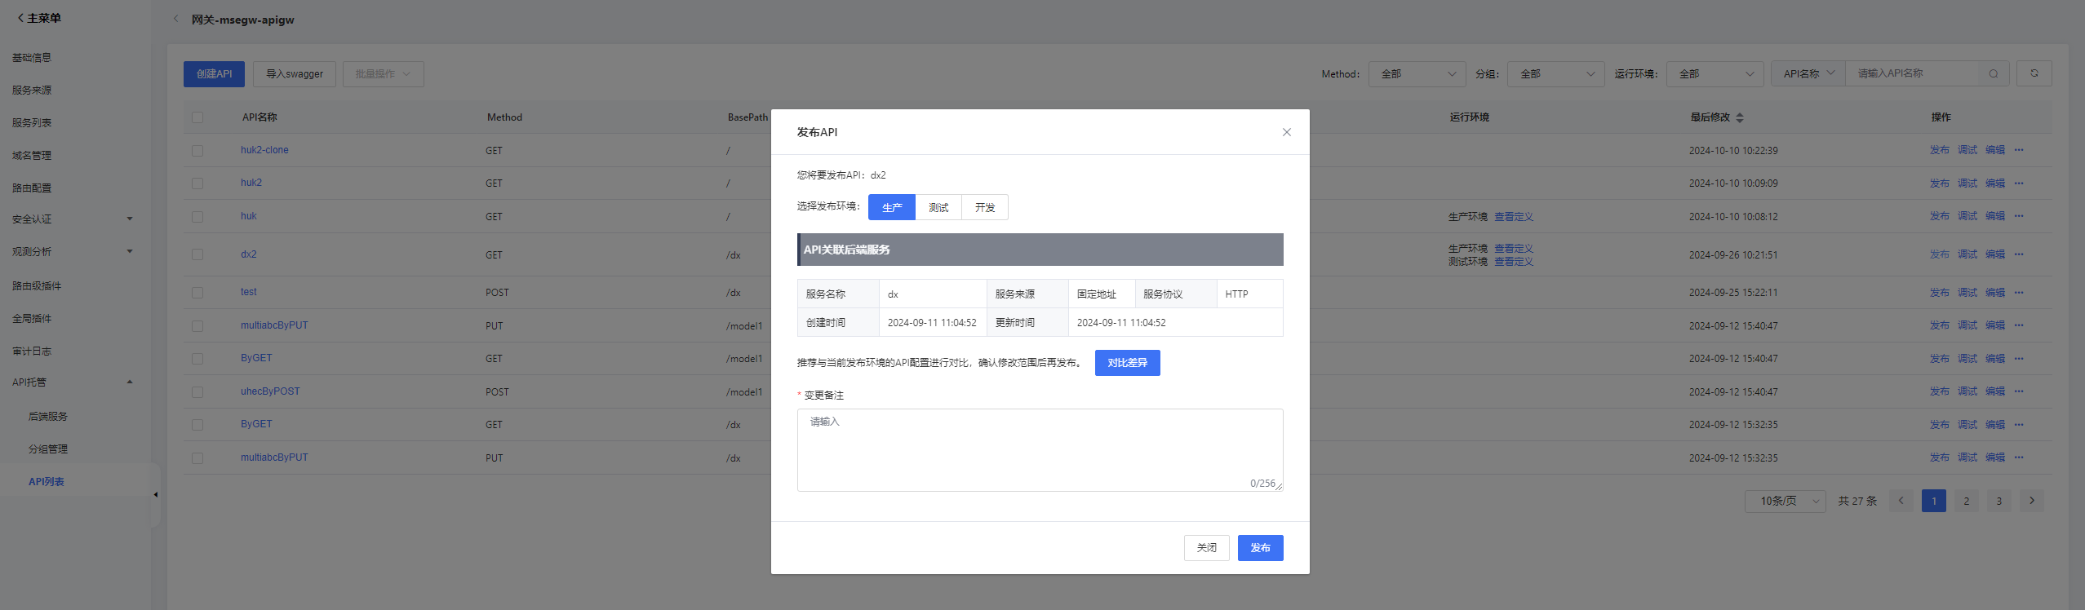
Task: Go to page 2 in pagination
Action: click(x=1967, y=501)
